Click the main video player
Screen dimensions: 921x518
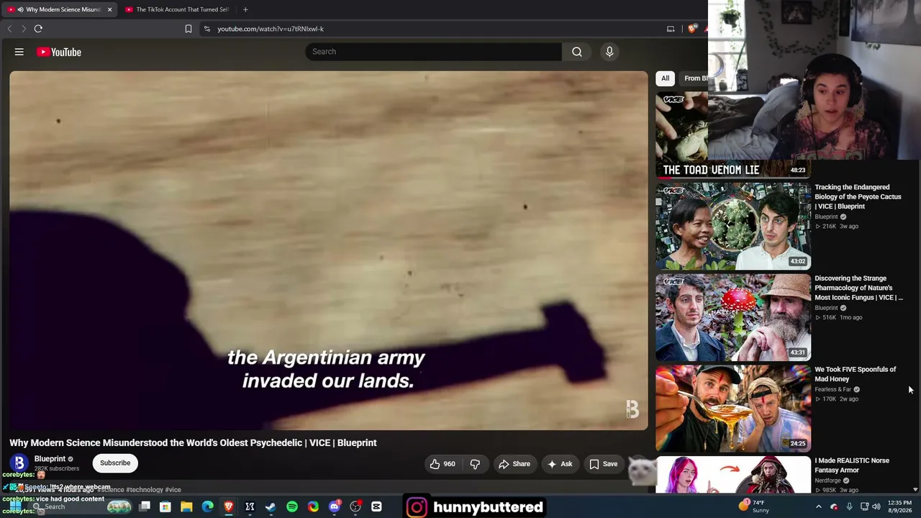[x=329, y=250]
